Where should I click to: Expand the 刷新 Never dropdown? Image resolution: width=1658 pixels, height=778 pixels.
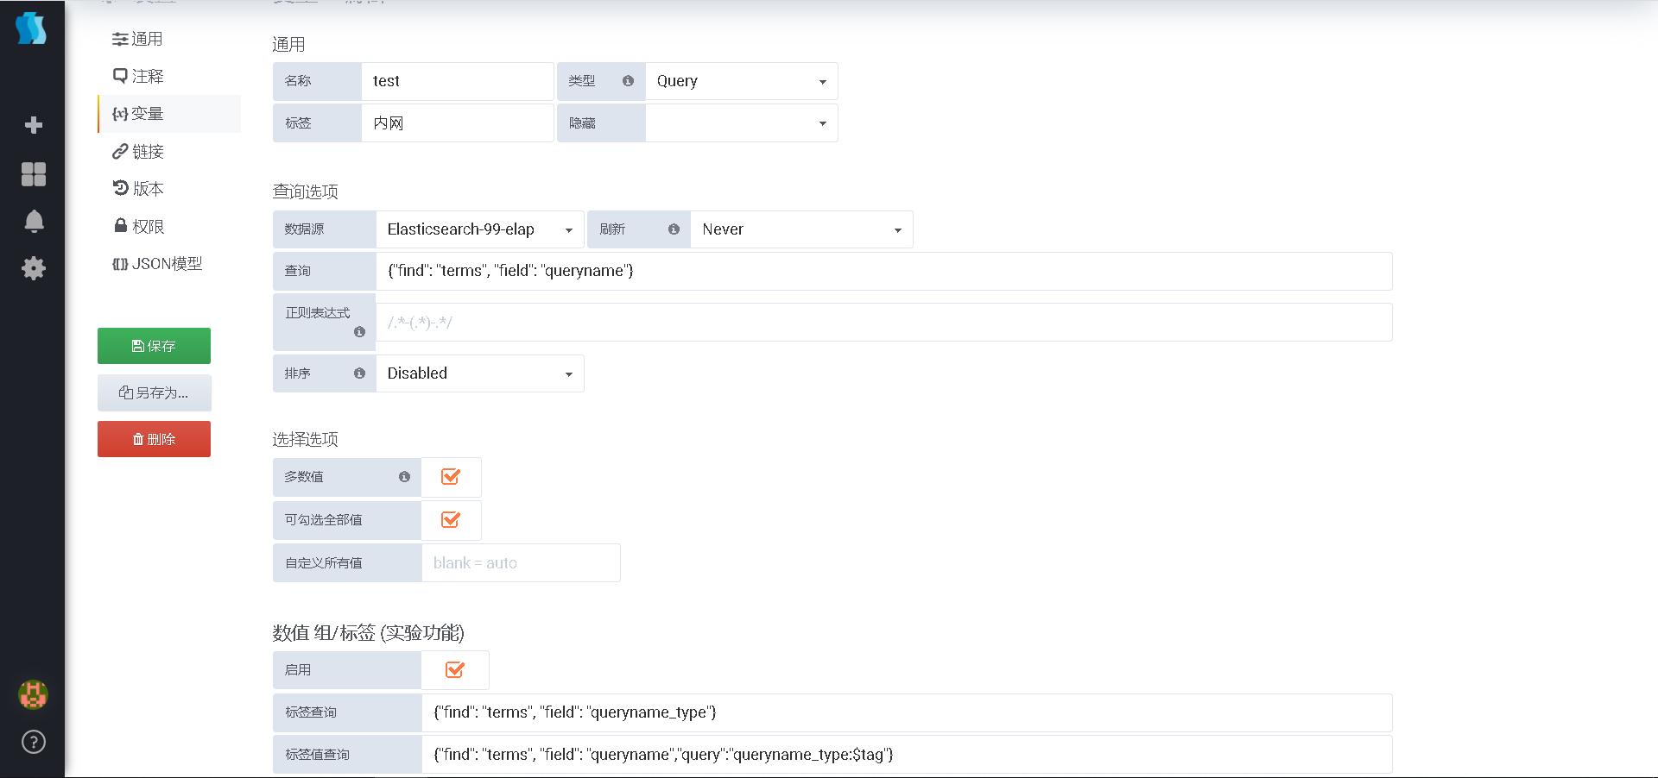[801, 229]
